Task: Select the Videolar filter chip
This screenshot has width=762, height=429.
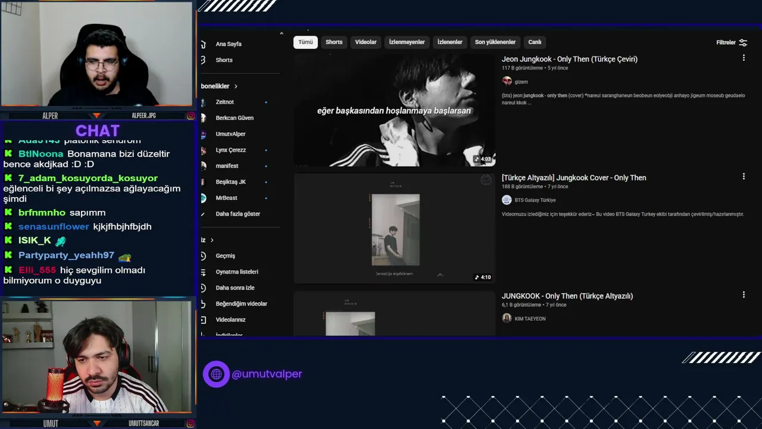Action: click(366, 42)
